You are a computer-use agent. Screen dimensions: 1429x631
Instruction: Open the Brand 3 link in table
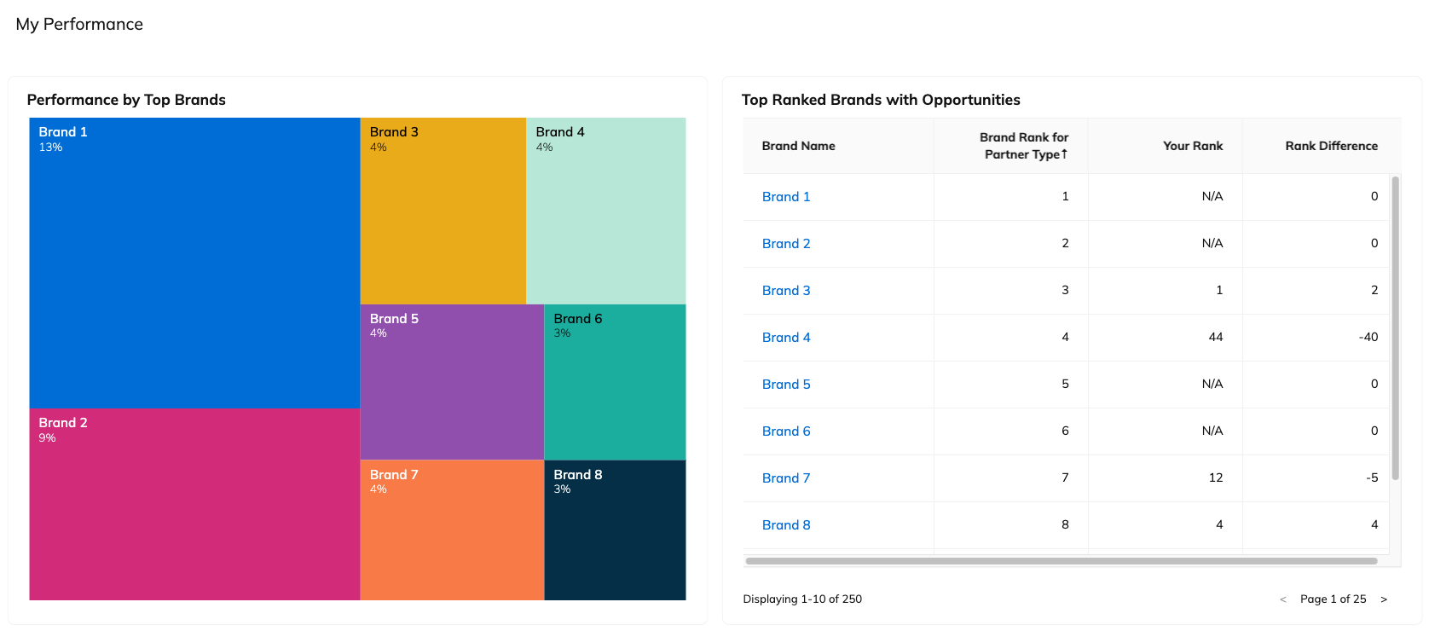pos(785,291)
